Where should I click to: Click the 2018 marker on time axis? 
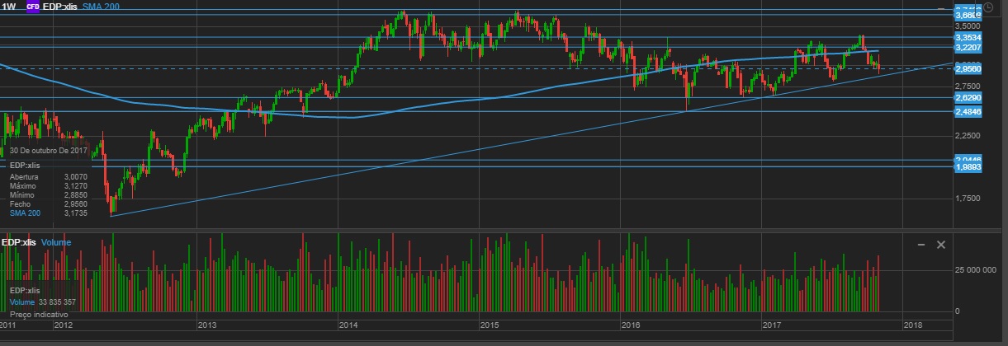click(913, 325)
